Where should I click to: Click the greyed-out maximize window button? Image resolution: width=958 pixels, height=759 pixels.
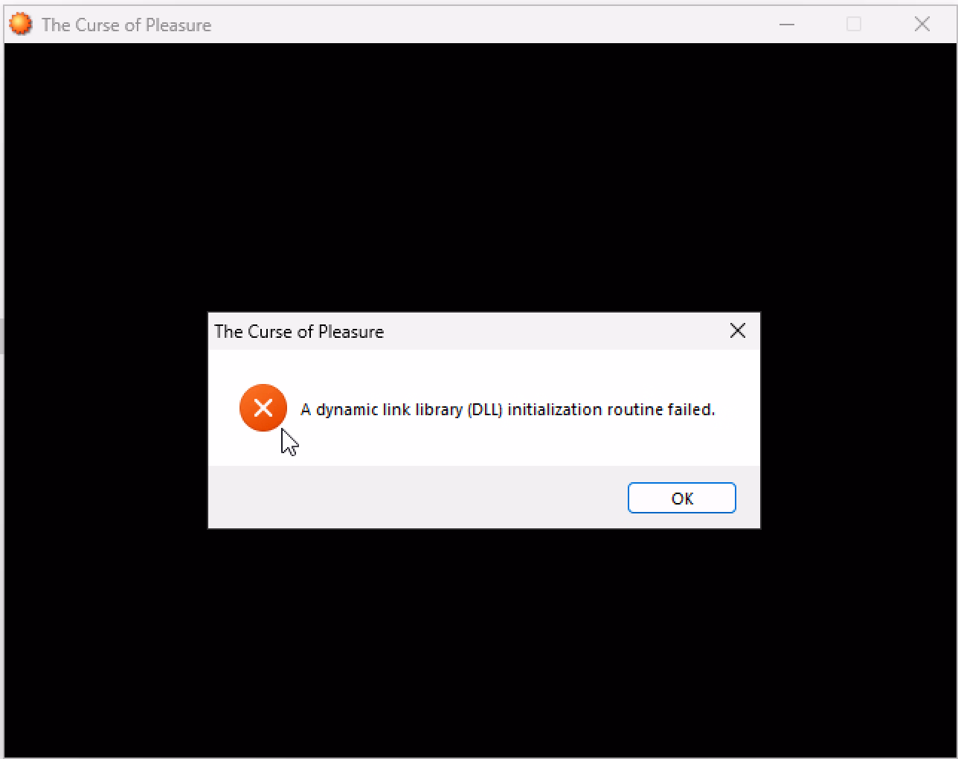(854, 24)
